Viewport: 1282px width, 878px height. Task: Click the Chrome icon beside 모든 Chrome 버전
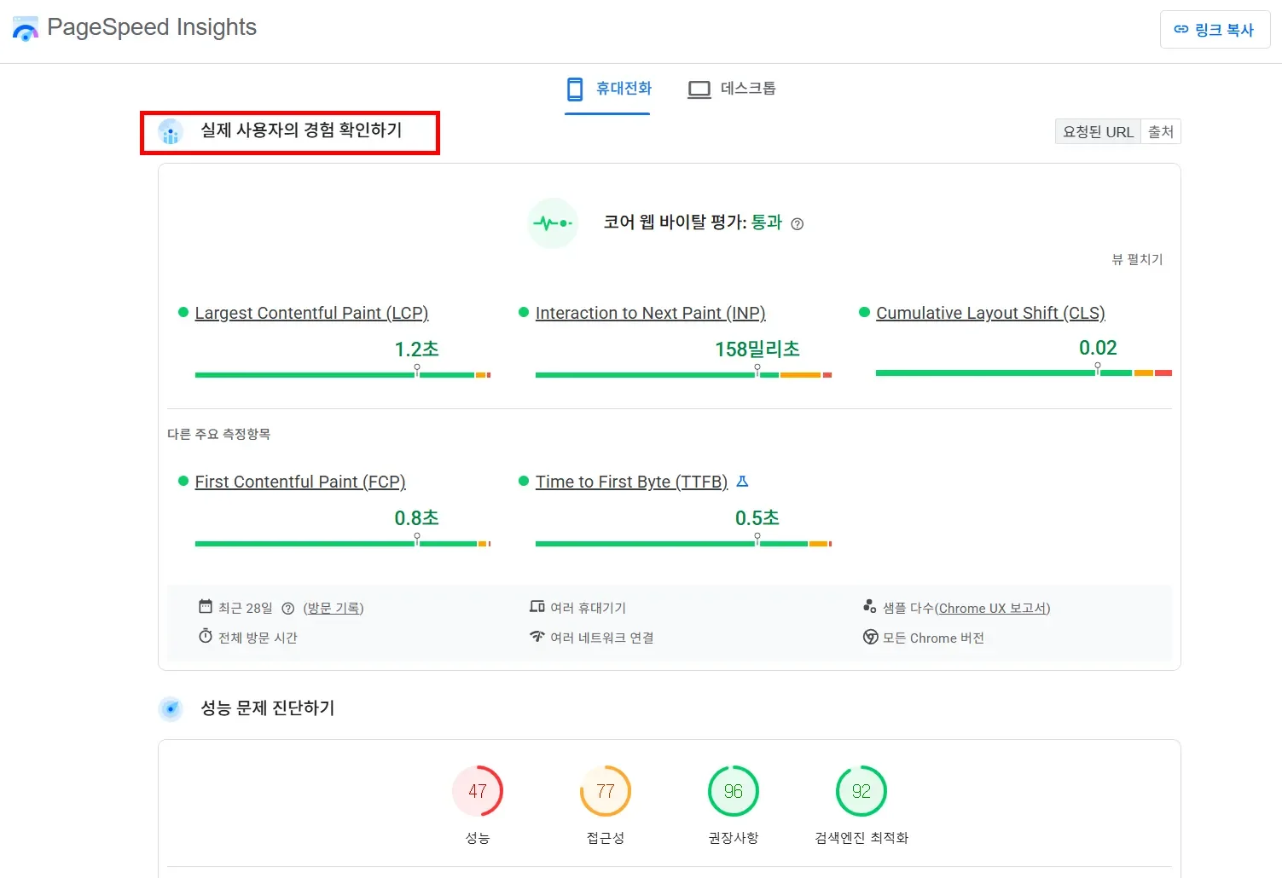click(x=871, y=637)
